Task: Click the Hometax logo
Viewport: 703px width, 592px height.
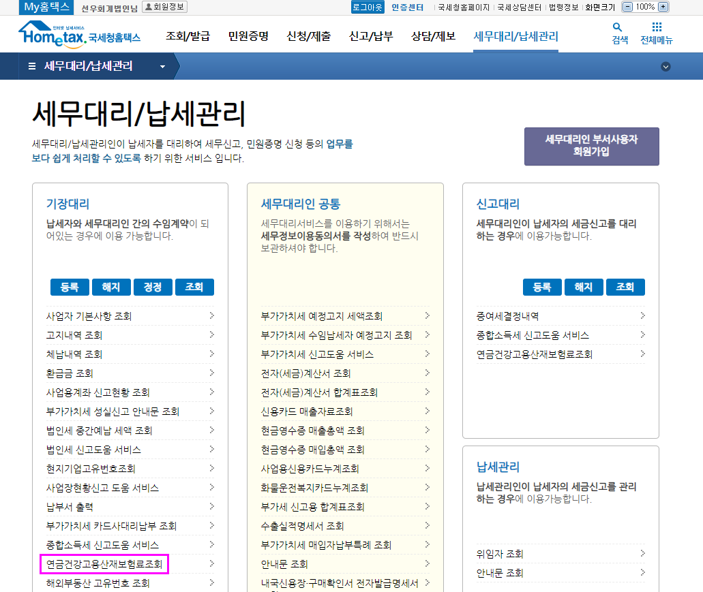Action: 79,35
